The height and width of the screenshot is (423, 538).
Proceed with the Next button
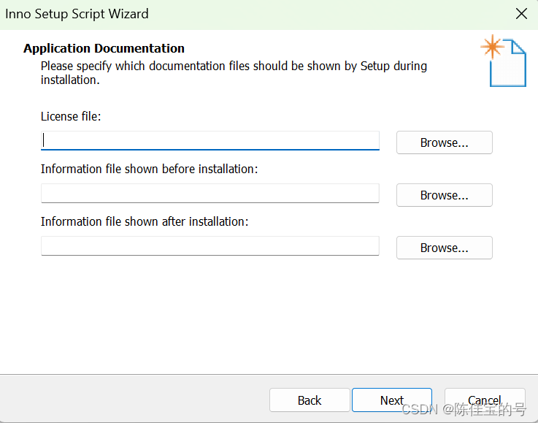click(392, 400)
